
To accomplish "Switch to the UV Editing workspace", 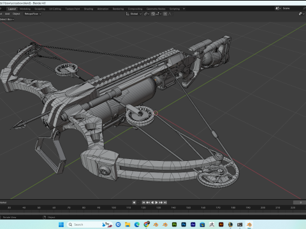I will pyautogui.click(x=55, y=9).
